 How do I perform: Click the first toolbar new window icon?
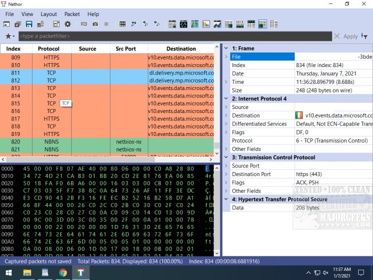(x=6, y=24)
